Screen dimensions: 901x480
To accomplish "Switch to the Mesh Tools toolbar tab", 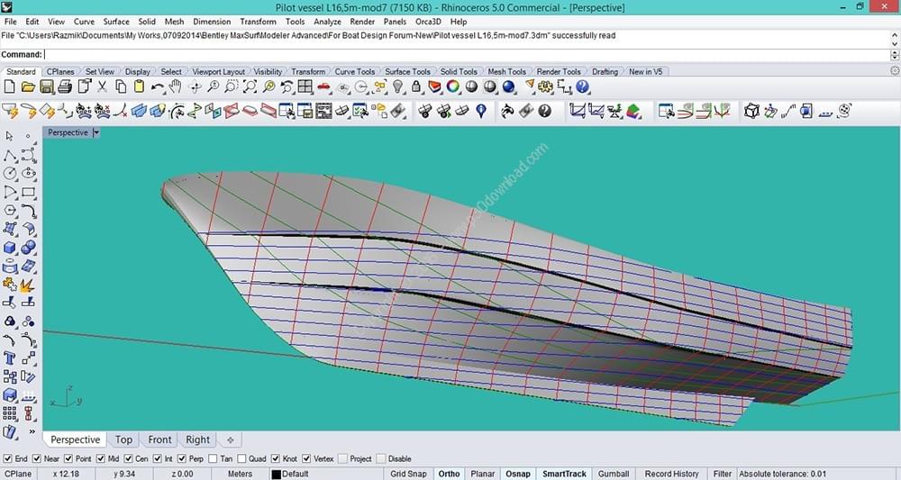I will point(506,72).
